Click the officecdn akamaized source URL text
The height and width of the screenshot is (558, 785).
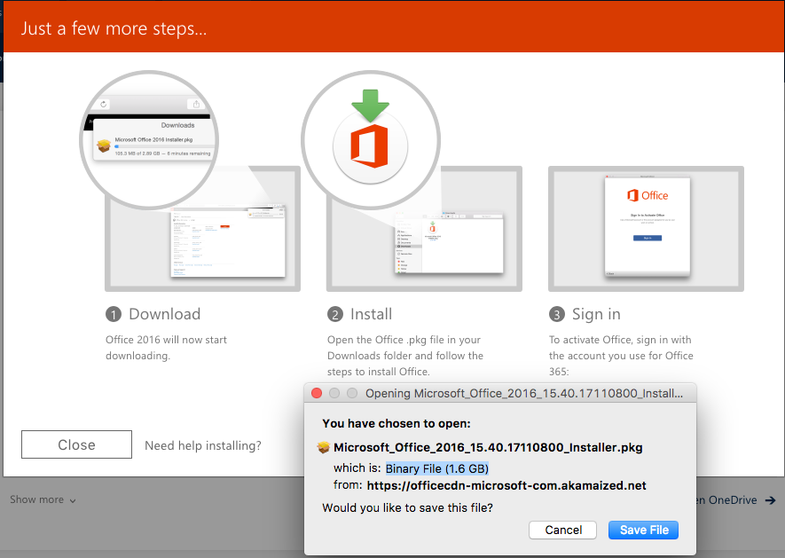[x=506, y=485]
